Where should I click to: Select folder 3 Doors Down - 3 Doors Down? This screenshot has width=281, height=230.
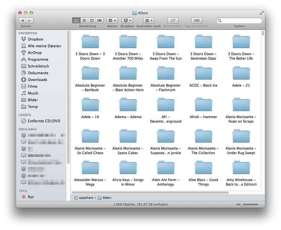[x=90, y=42]
